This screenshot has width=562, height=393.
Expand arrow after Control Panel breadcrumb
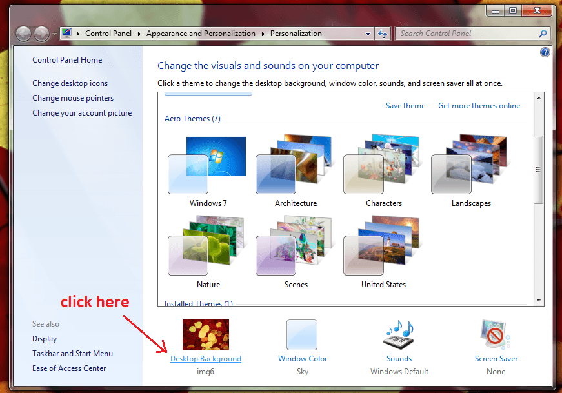pyautogui.click(x=139, y=34)
